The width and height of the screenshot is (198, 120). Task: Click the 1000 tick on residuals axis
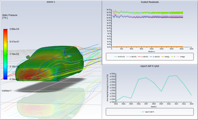(x=132, y=49)
